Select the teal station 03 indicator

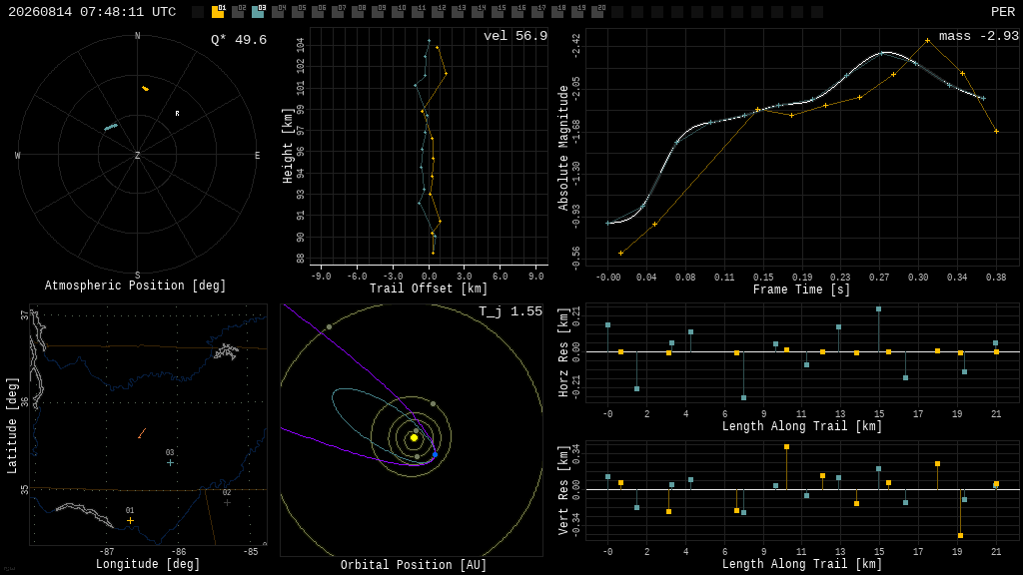pyautogui.click(x=259, y=12)
